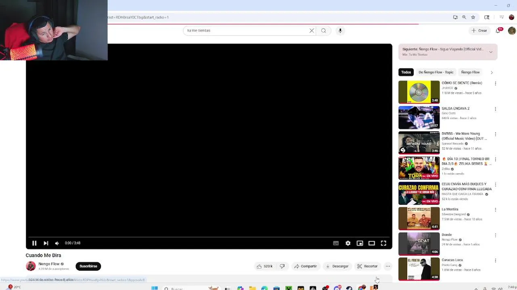517x290 pixels.
Task: Open the Ñengo Flow channel avatar
Action: pyautogui.click(x=31, y=266)
